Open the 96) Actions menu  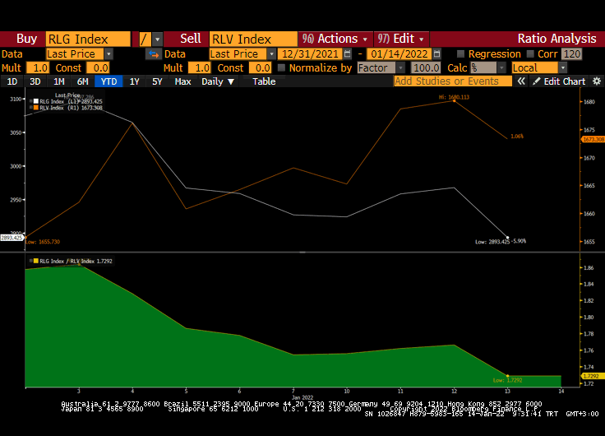(335, 39)
